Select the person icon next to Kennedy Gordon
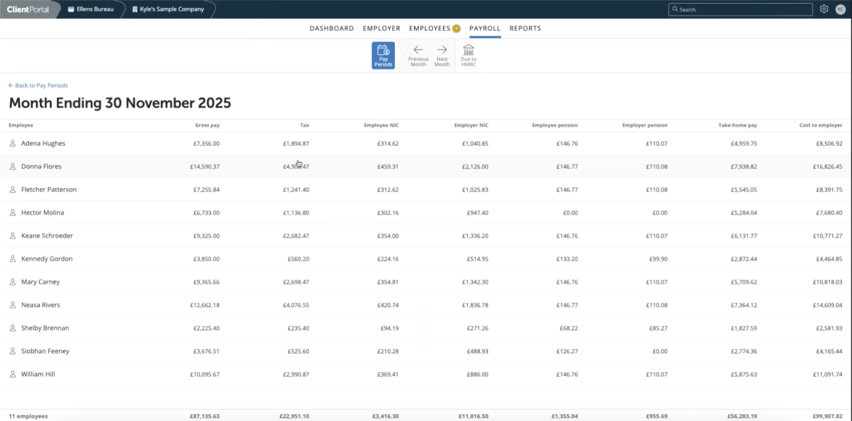Viewport: 852px width, 421px height. (x=12, y=258)
